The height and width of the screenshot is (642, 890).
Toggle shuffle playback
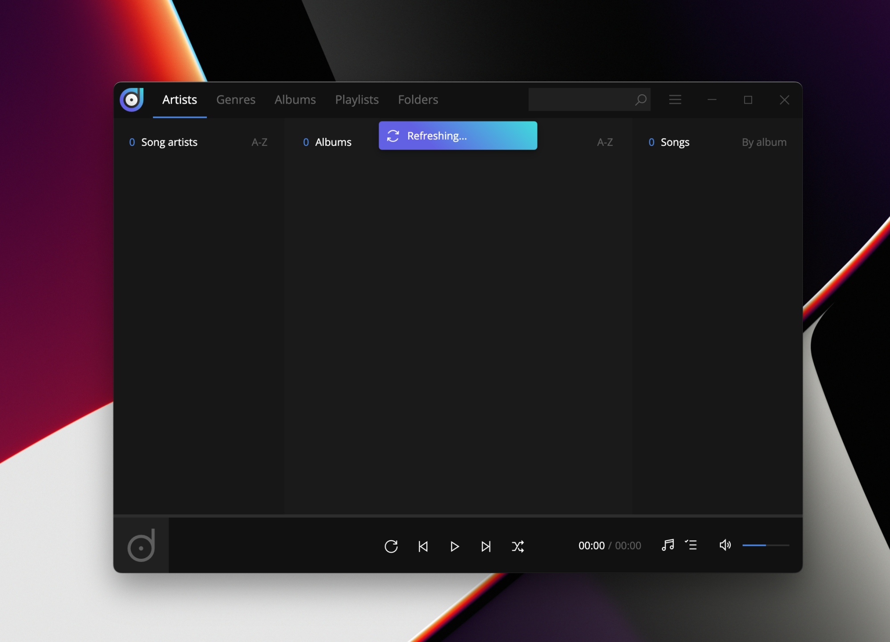point(518,546)
